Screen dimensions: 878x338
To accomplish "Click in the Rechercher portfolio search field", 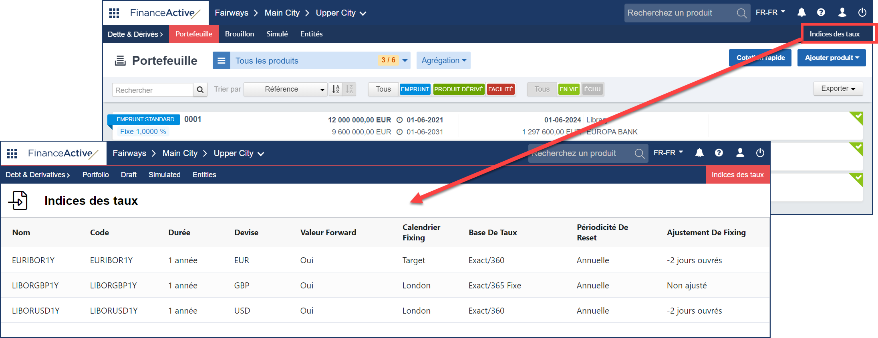I will pos(153,90).
